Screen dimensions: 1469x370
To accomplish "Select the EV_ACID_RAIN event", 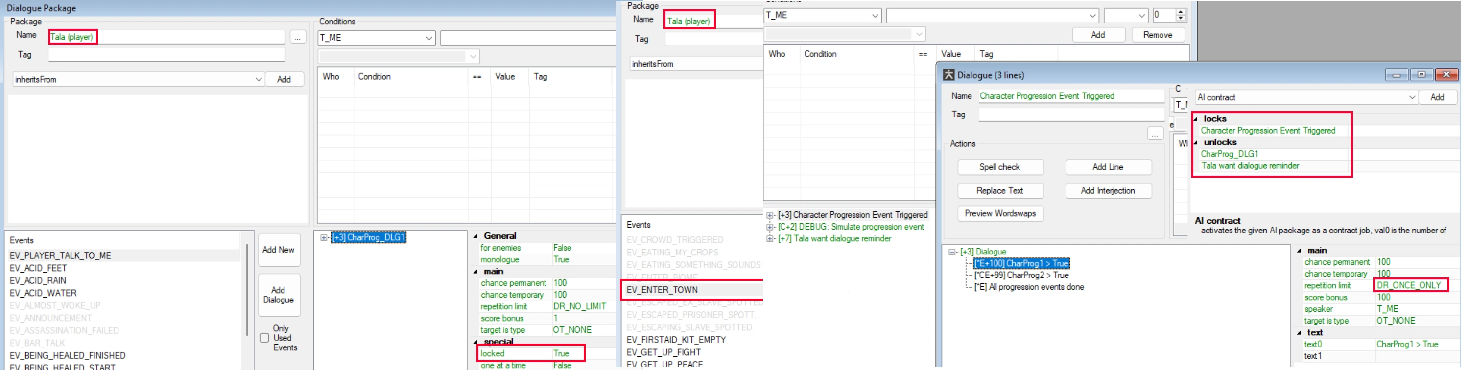I will [x=38, y=281].
